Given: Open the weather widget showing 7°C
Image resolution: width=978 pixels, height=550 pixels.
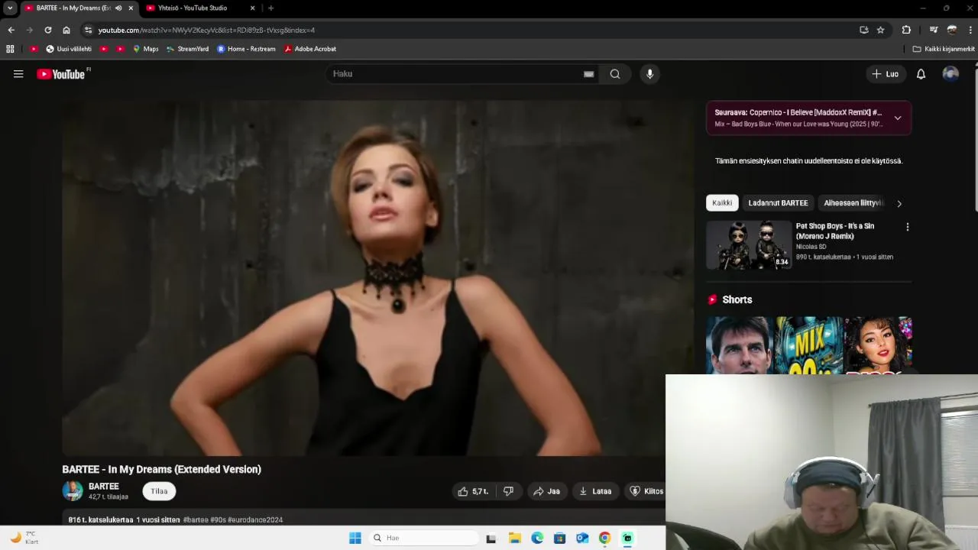Looking at the screenshot, I should (x=24, y=538).
